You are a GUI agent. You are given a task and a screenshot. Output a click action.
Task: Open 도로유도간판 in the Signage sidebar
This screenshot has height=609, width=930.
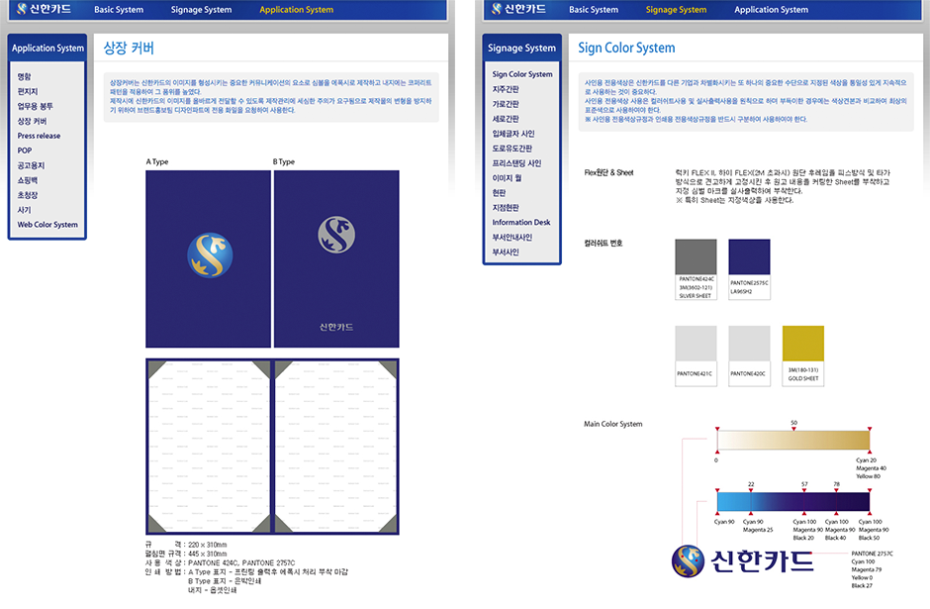511,149
